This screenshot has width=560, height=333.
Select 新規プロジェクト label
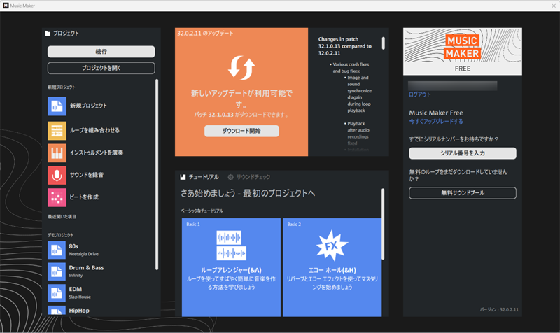click(88, 106)
